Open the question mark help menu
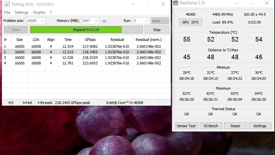275x155 pixels. (50, 12)
